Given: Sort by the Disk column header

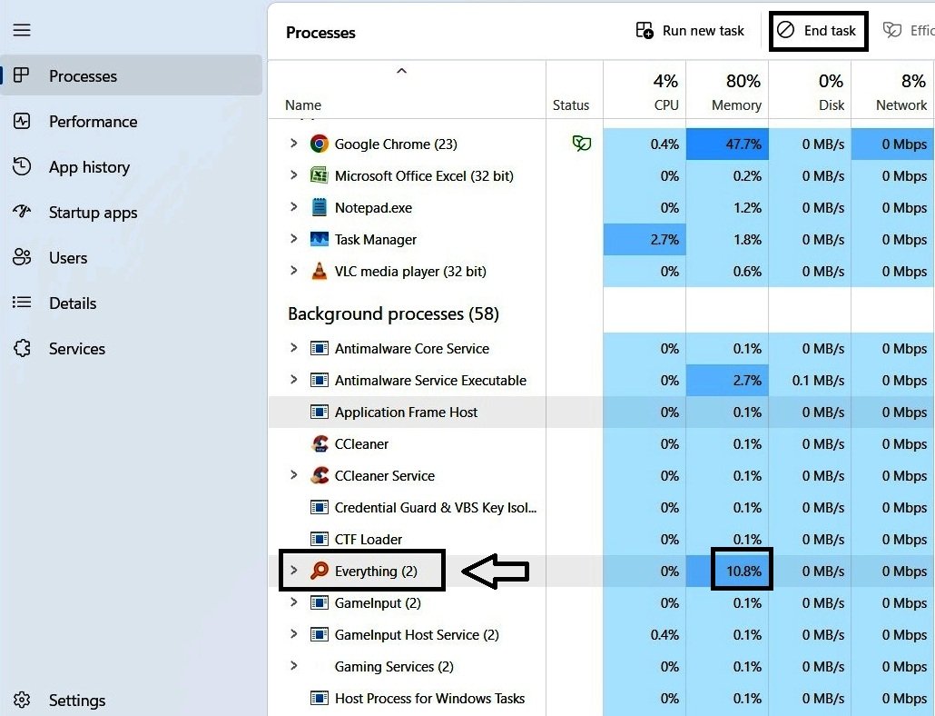Looking at the screenshot, I should tap(810, 89).
